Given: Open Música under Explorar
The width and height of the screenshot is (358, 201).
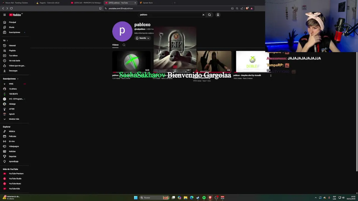Looking at the screenshot, I should [12, 131].
